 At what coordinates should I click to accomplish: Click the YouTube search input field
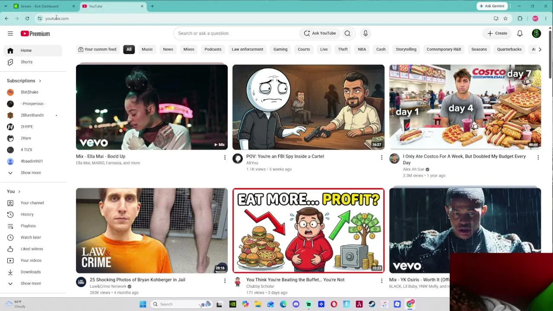(x=237, y=33)
